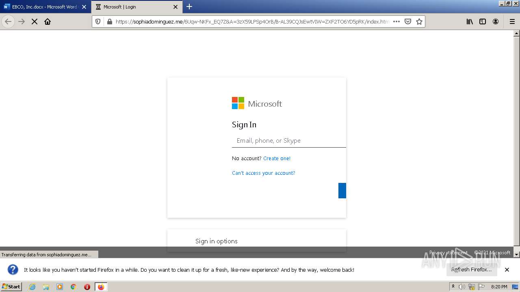Open the network tray icon

click(472, 287)
